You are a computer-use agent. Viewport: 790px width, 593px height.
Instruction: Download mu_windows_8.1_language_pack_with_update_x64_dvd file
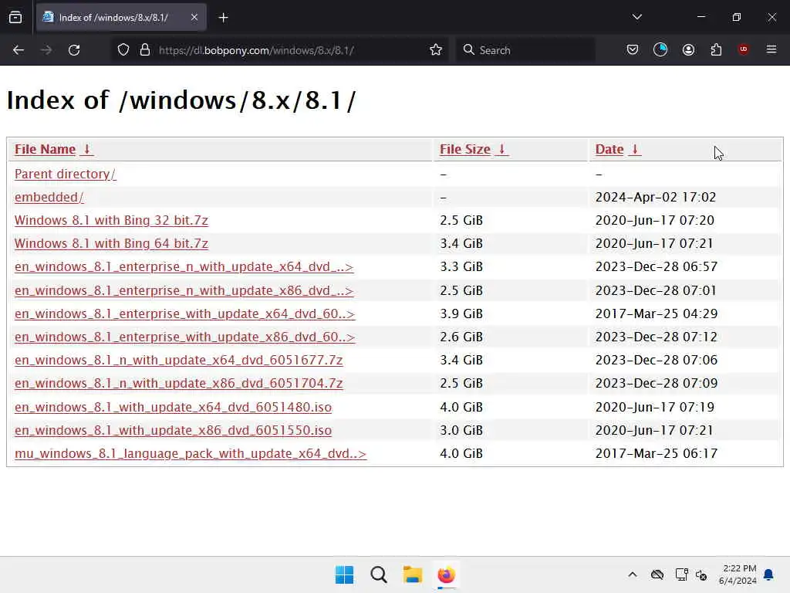(x=191, y=453)
